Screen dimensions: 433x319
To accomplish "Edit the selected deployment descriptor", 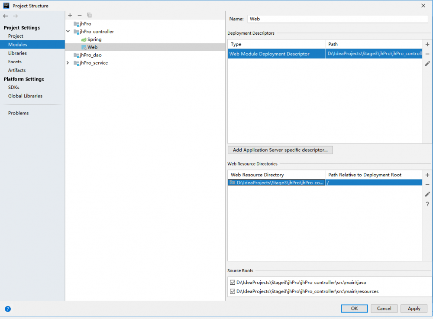I will pos(427,63).
